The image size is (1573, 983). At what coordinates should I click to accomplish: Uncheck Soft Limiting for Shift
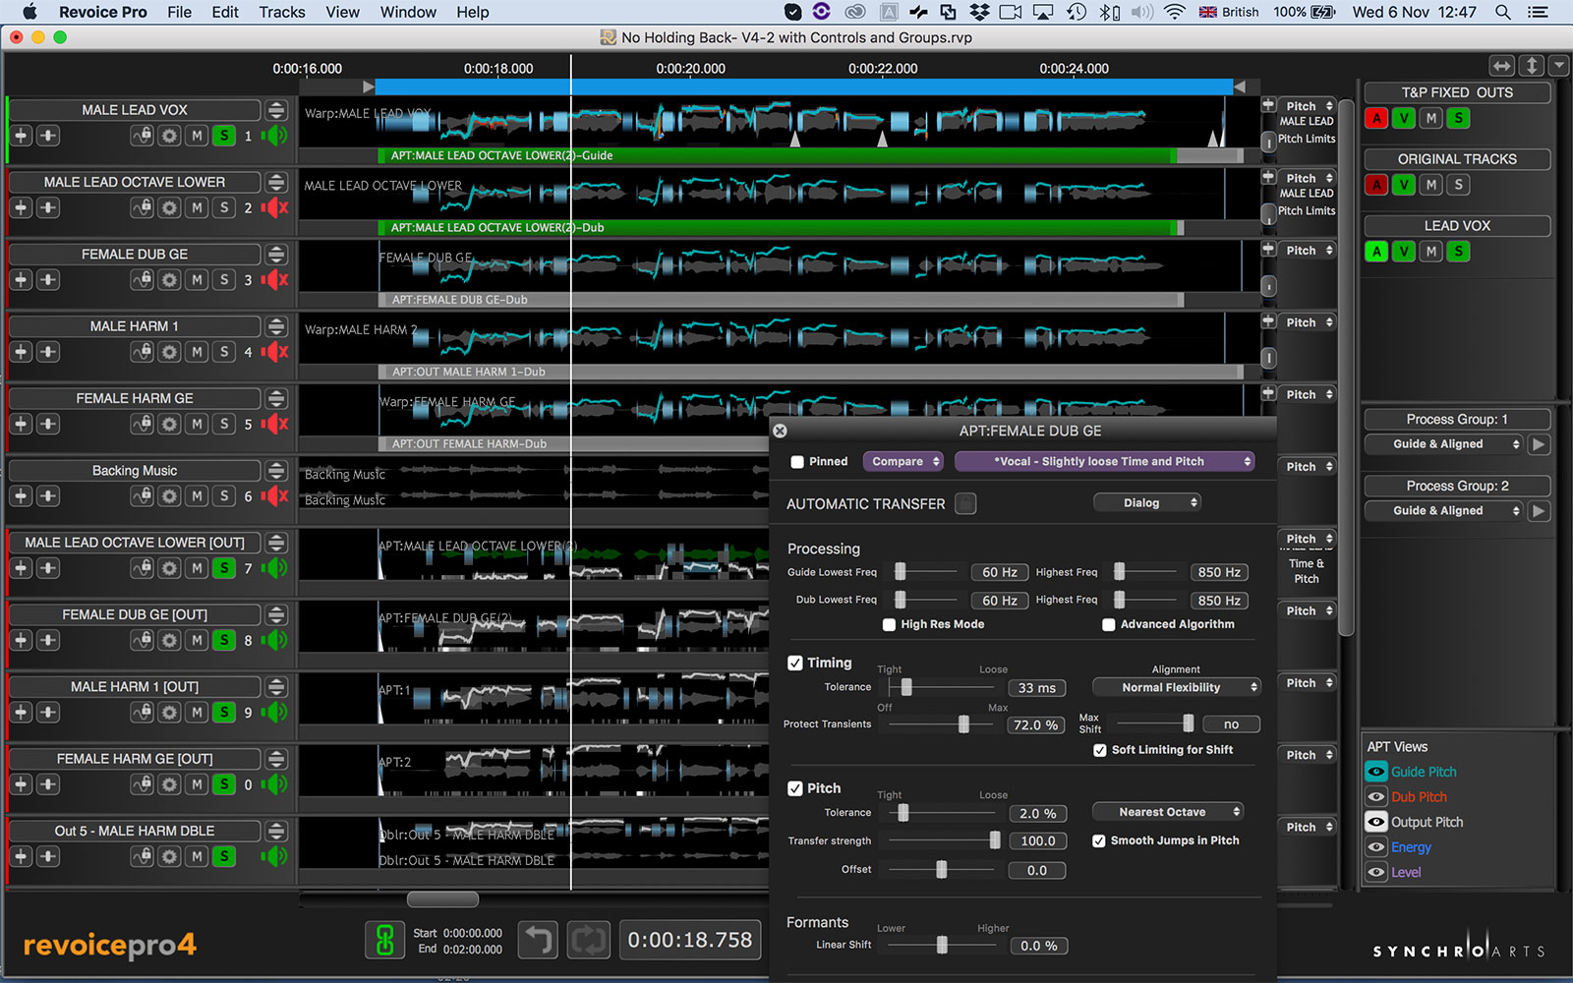[x=1100, y=750]
